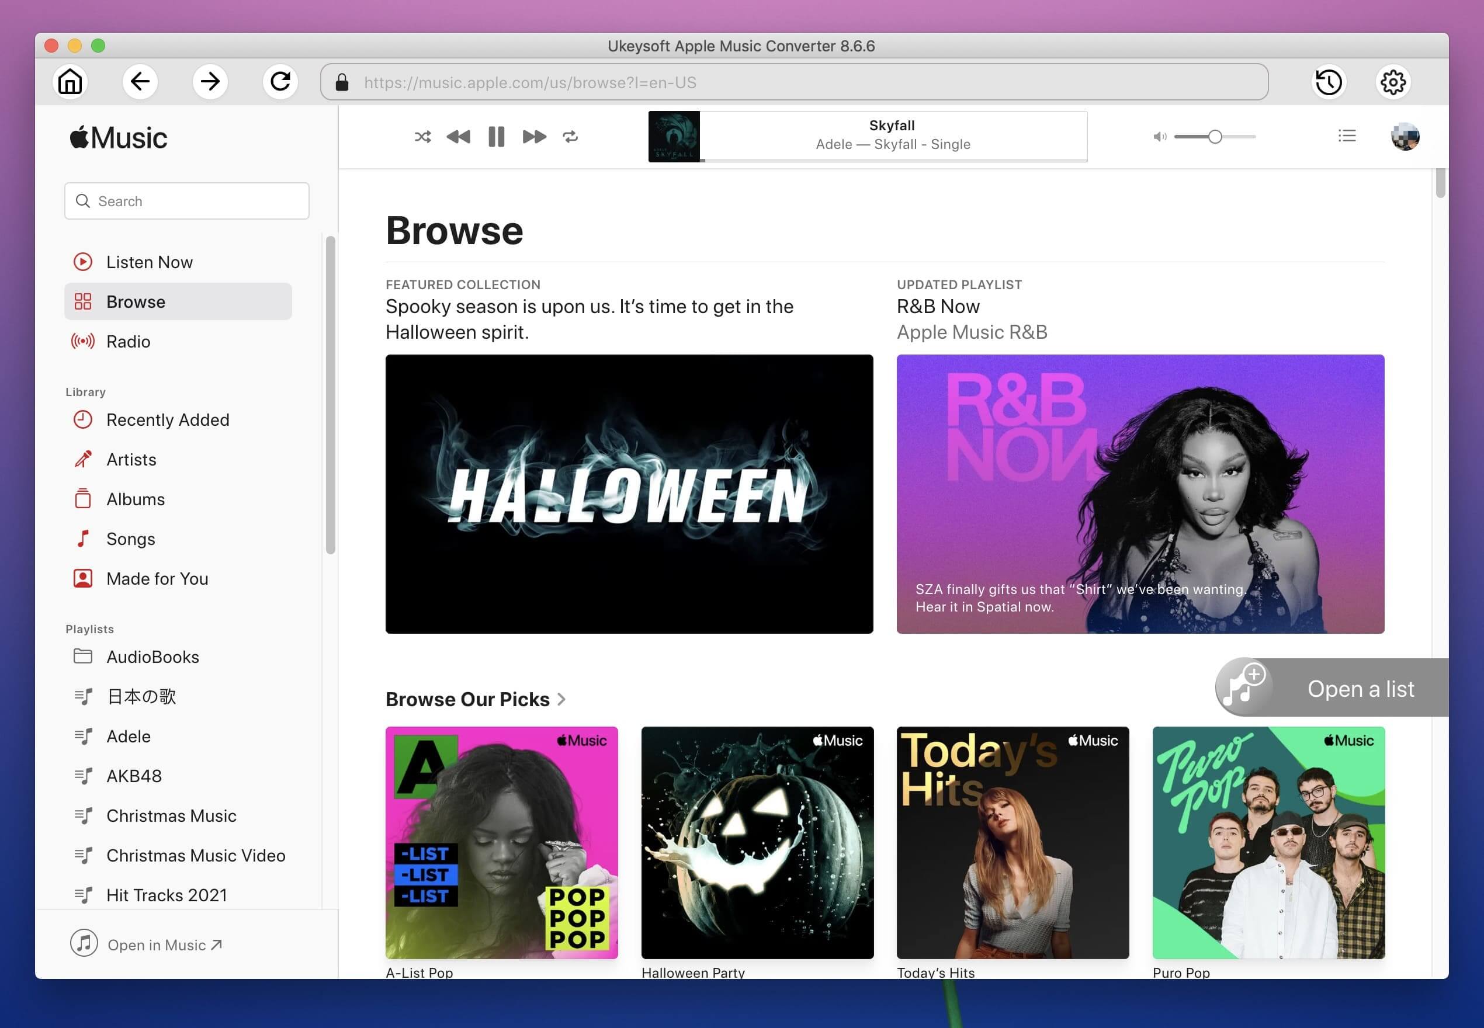The width and height of the screenshot is (1484, 1028).
Task: Select Listen Now in the sidebar
Action: 149,262
